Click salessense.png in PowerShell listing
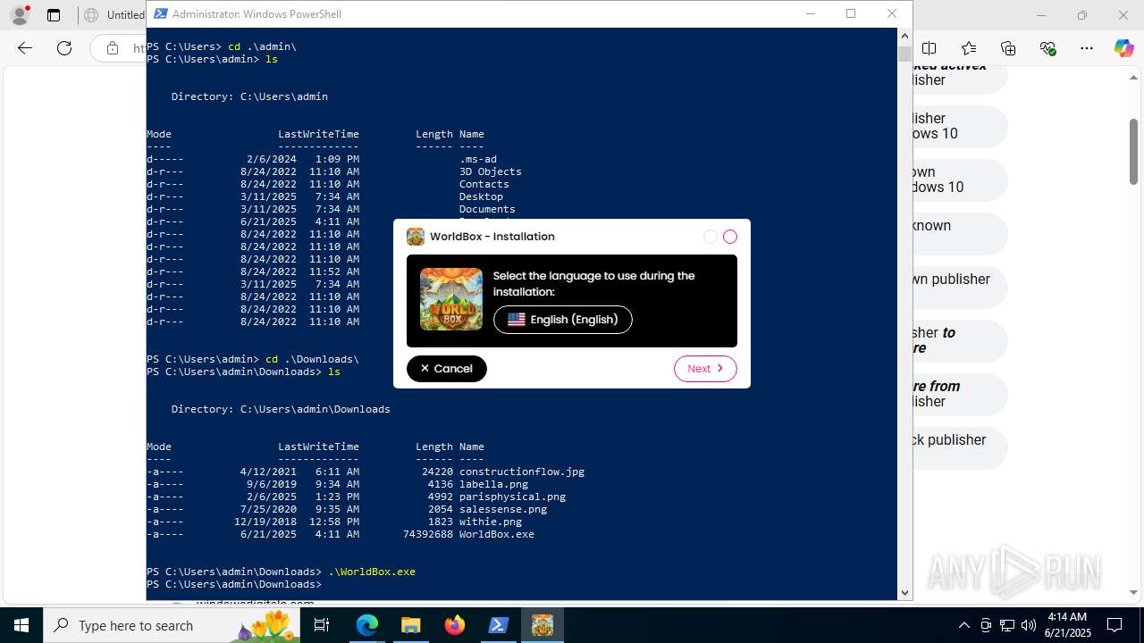Image resolution: width=1144 pixels, height=643 pixels. [x=503, y=509]
